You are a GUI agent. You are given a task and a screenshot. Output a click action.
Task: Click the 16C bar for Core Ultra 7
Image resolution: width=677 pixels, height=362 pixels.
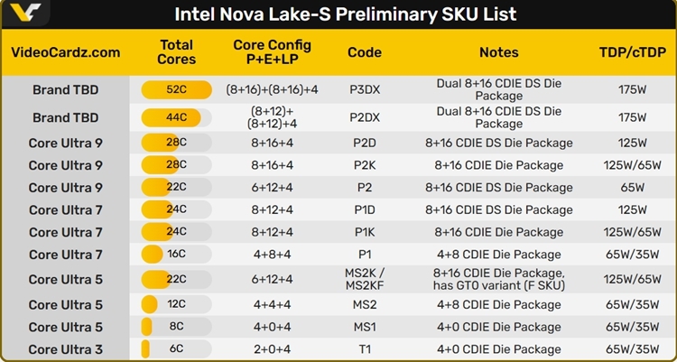point(177,254)
